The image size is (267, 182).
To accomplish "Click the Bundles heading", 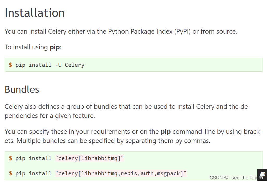I will pyautogui.click(x=22, y=89).
